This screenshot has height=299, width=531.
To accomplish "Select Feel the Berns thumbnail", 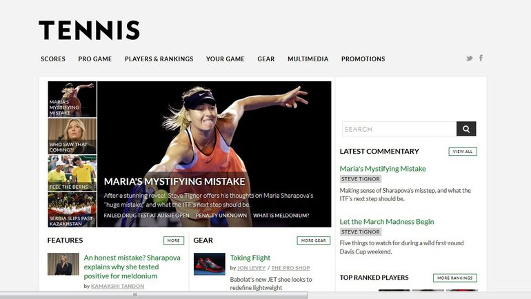I will pyautogui.click(x=72, y=173).
